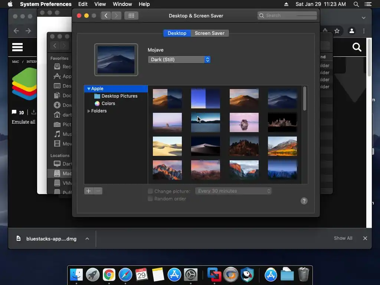
Task: Open Finder from the Dock
Action: [76, 275]
